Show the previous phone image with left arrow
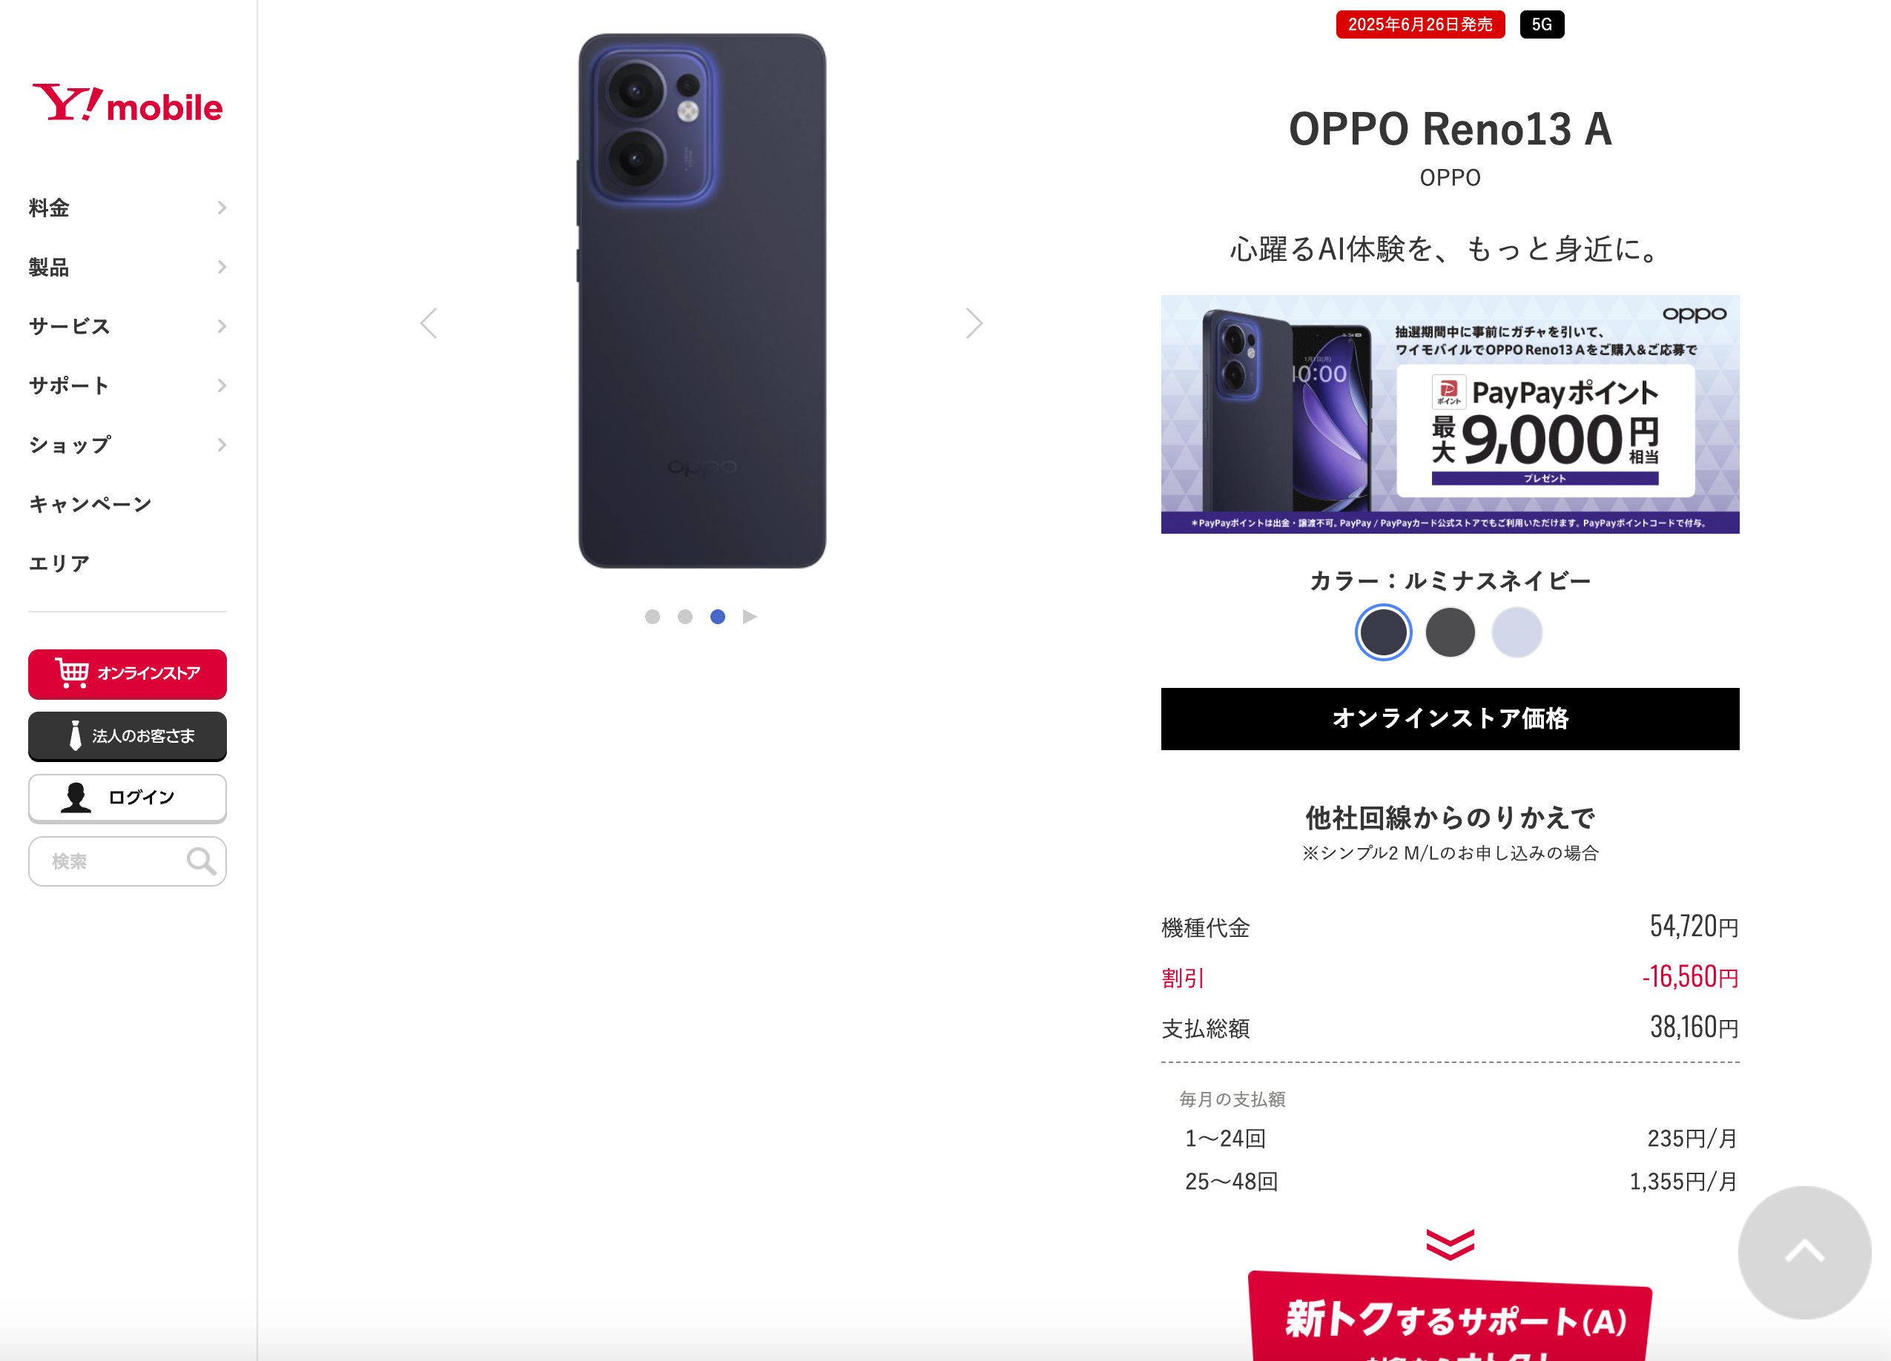This screenshot has width=1891, height=1361. click(429, 323)
